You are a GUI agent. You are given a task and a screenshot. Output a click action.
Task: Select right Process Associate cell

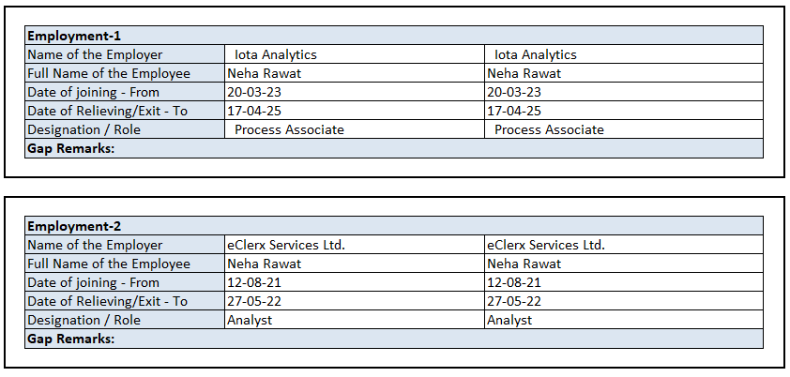[x=549, y=129]
